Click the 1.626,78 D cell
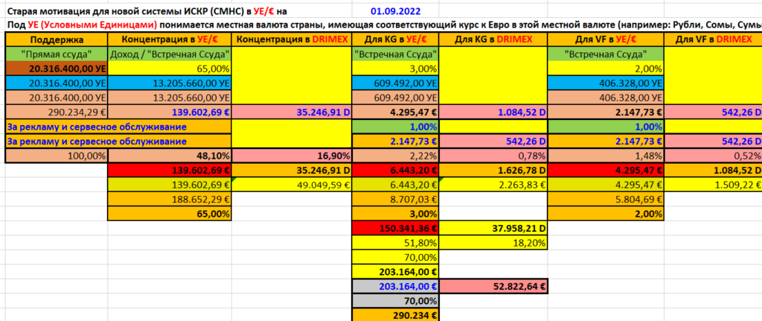Image resolution: width=762 pixels, height=321 pixels. coord(493,169)
